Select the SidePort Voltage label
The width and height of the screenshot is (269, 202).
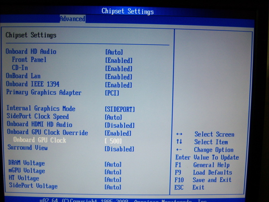tap(33, 186)
